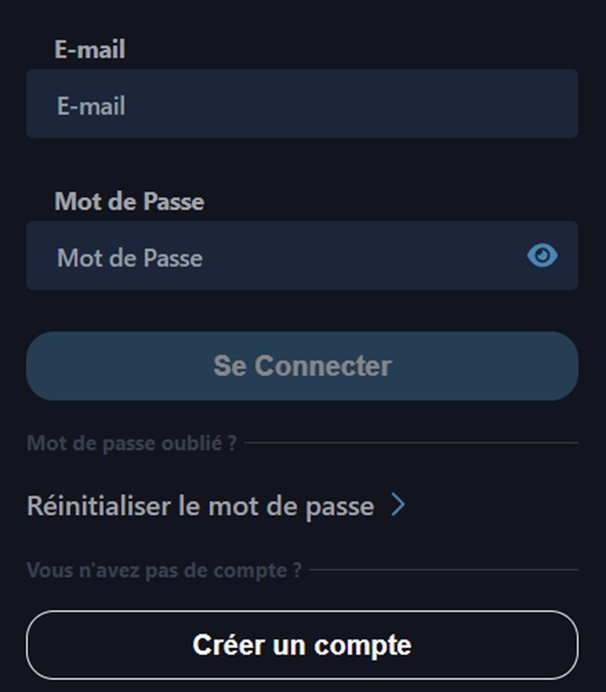Viewport: 606px width, 692px height.
Task: Expand password reset via the blue chevron
Action: tap(399, 505)
